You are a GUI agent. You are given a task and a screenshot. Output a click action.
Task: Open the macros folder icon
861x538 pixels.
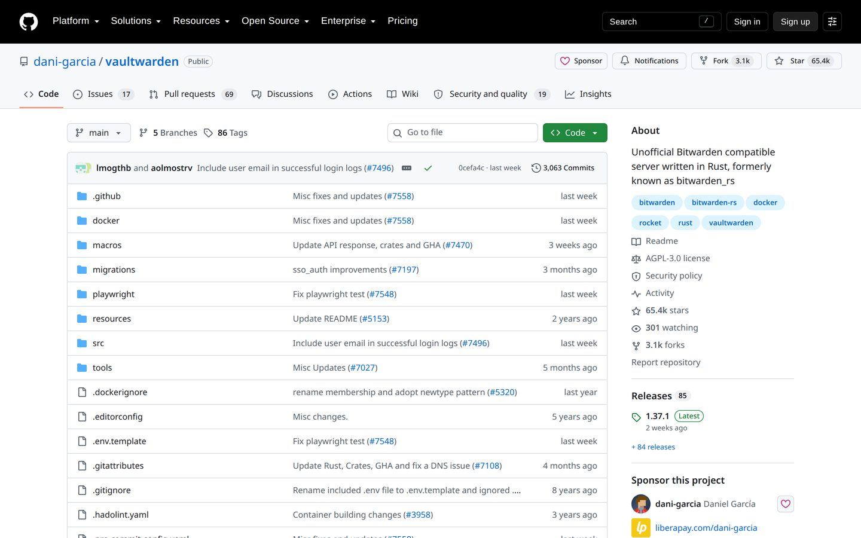point(82,245)
